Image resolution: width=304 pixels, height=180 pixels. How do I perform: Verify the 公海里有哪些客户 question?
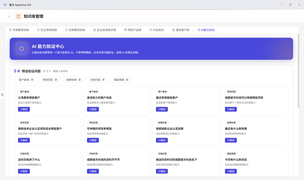[x=24, y=109]
